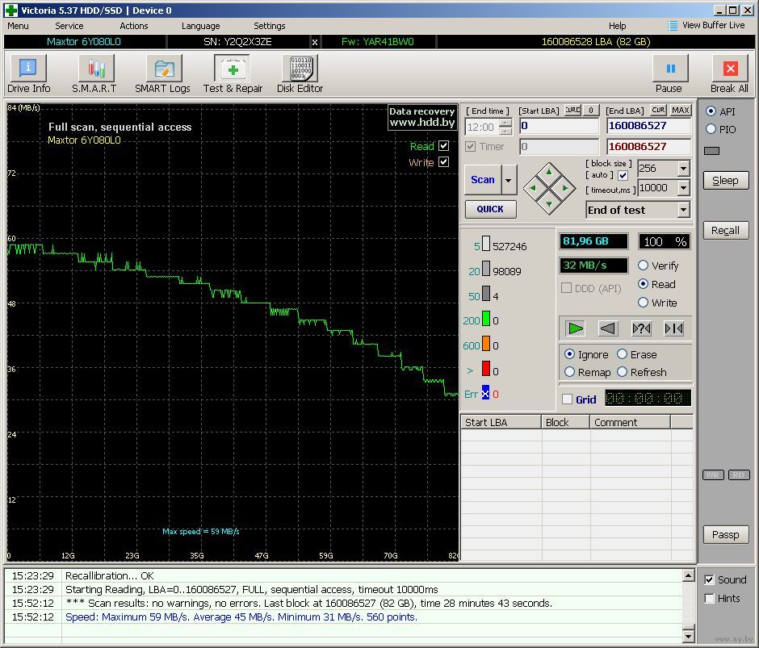Screen dimensions: 759x648
Task: Toggle the Read graph checkbox
Action: pos(444,146)
